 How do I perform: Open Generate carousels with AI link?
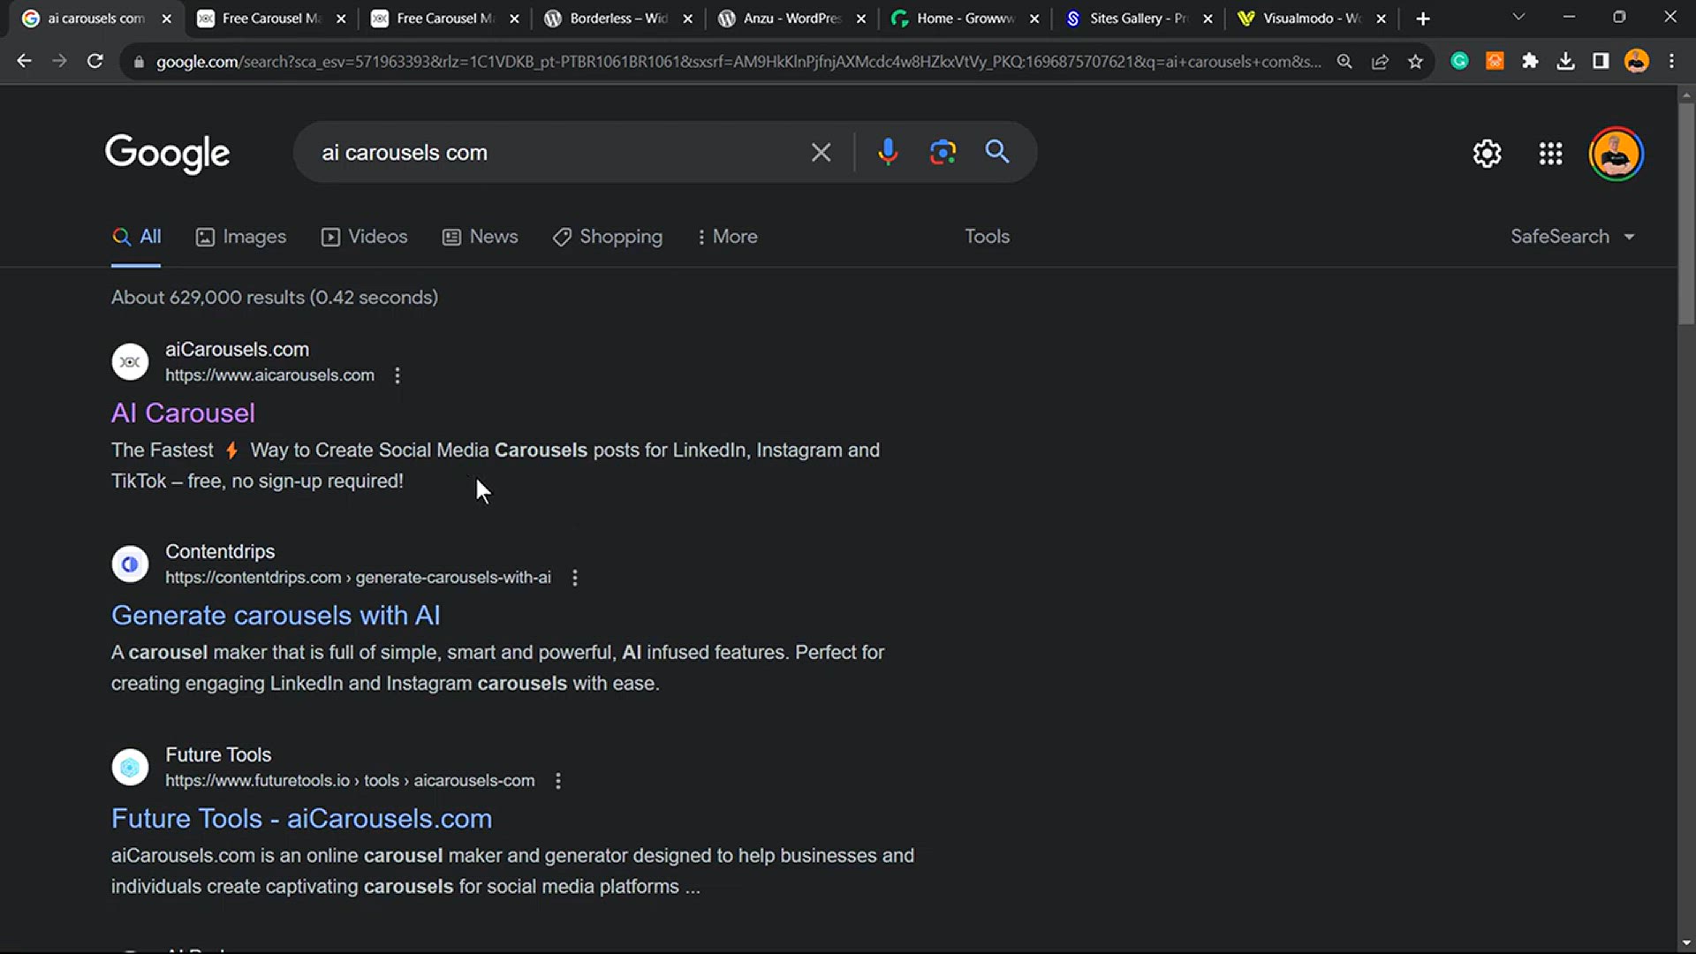coord(276,616)
